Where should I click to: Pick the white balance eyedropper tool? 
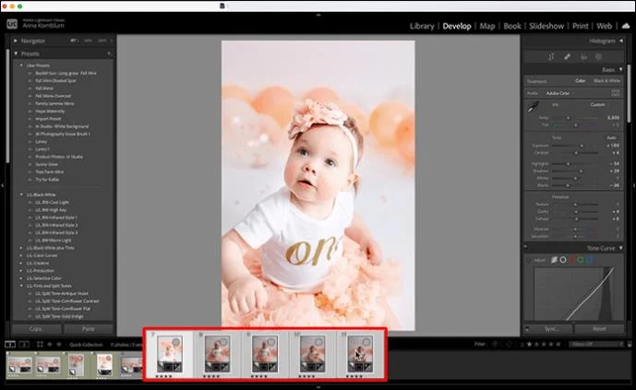pyautogui.click(x=531, y=108)
